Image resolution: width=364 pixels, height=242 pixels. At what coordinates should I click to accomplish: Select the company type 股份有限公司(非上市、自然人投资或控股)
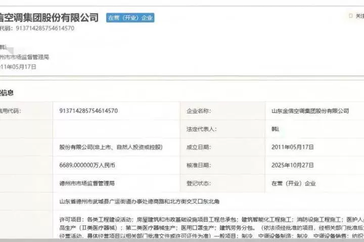(x=111, y=147)
